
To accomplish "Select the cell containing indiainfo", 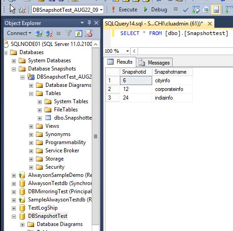I will pos(172,98).
